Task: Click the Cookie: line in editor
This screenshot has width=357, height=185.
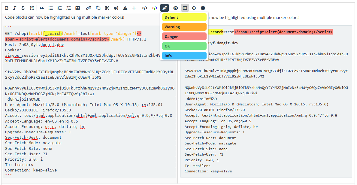Action: click(x=13, y=50)
